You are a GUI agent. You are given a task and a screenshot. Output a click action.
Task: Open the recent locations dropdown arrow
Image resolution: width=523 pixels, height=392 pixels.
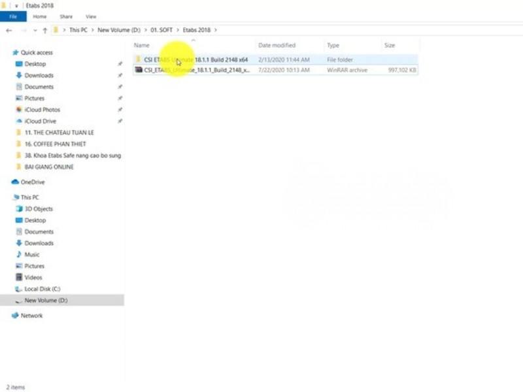click(x=33, y=30)
